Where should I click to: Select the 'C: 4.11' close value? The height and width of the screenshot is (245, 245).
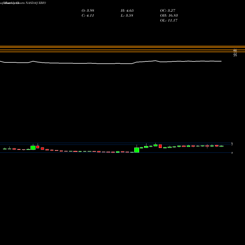pyautogui.click(x=88, y=16)
